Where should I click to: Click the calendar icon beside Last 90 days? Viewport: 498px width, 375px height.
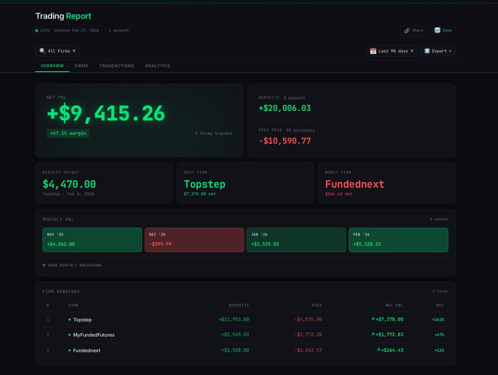(x=373, y=51)
